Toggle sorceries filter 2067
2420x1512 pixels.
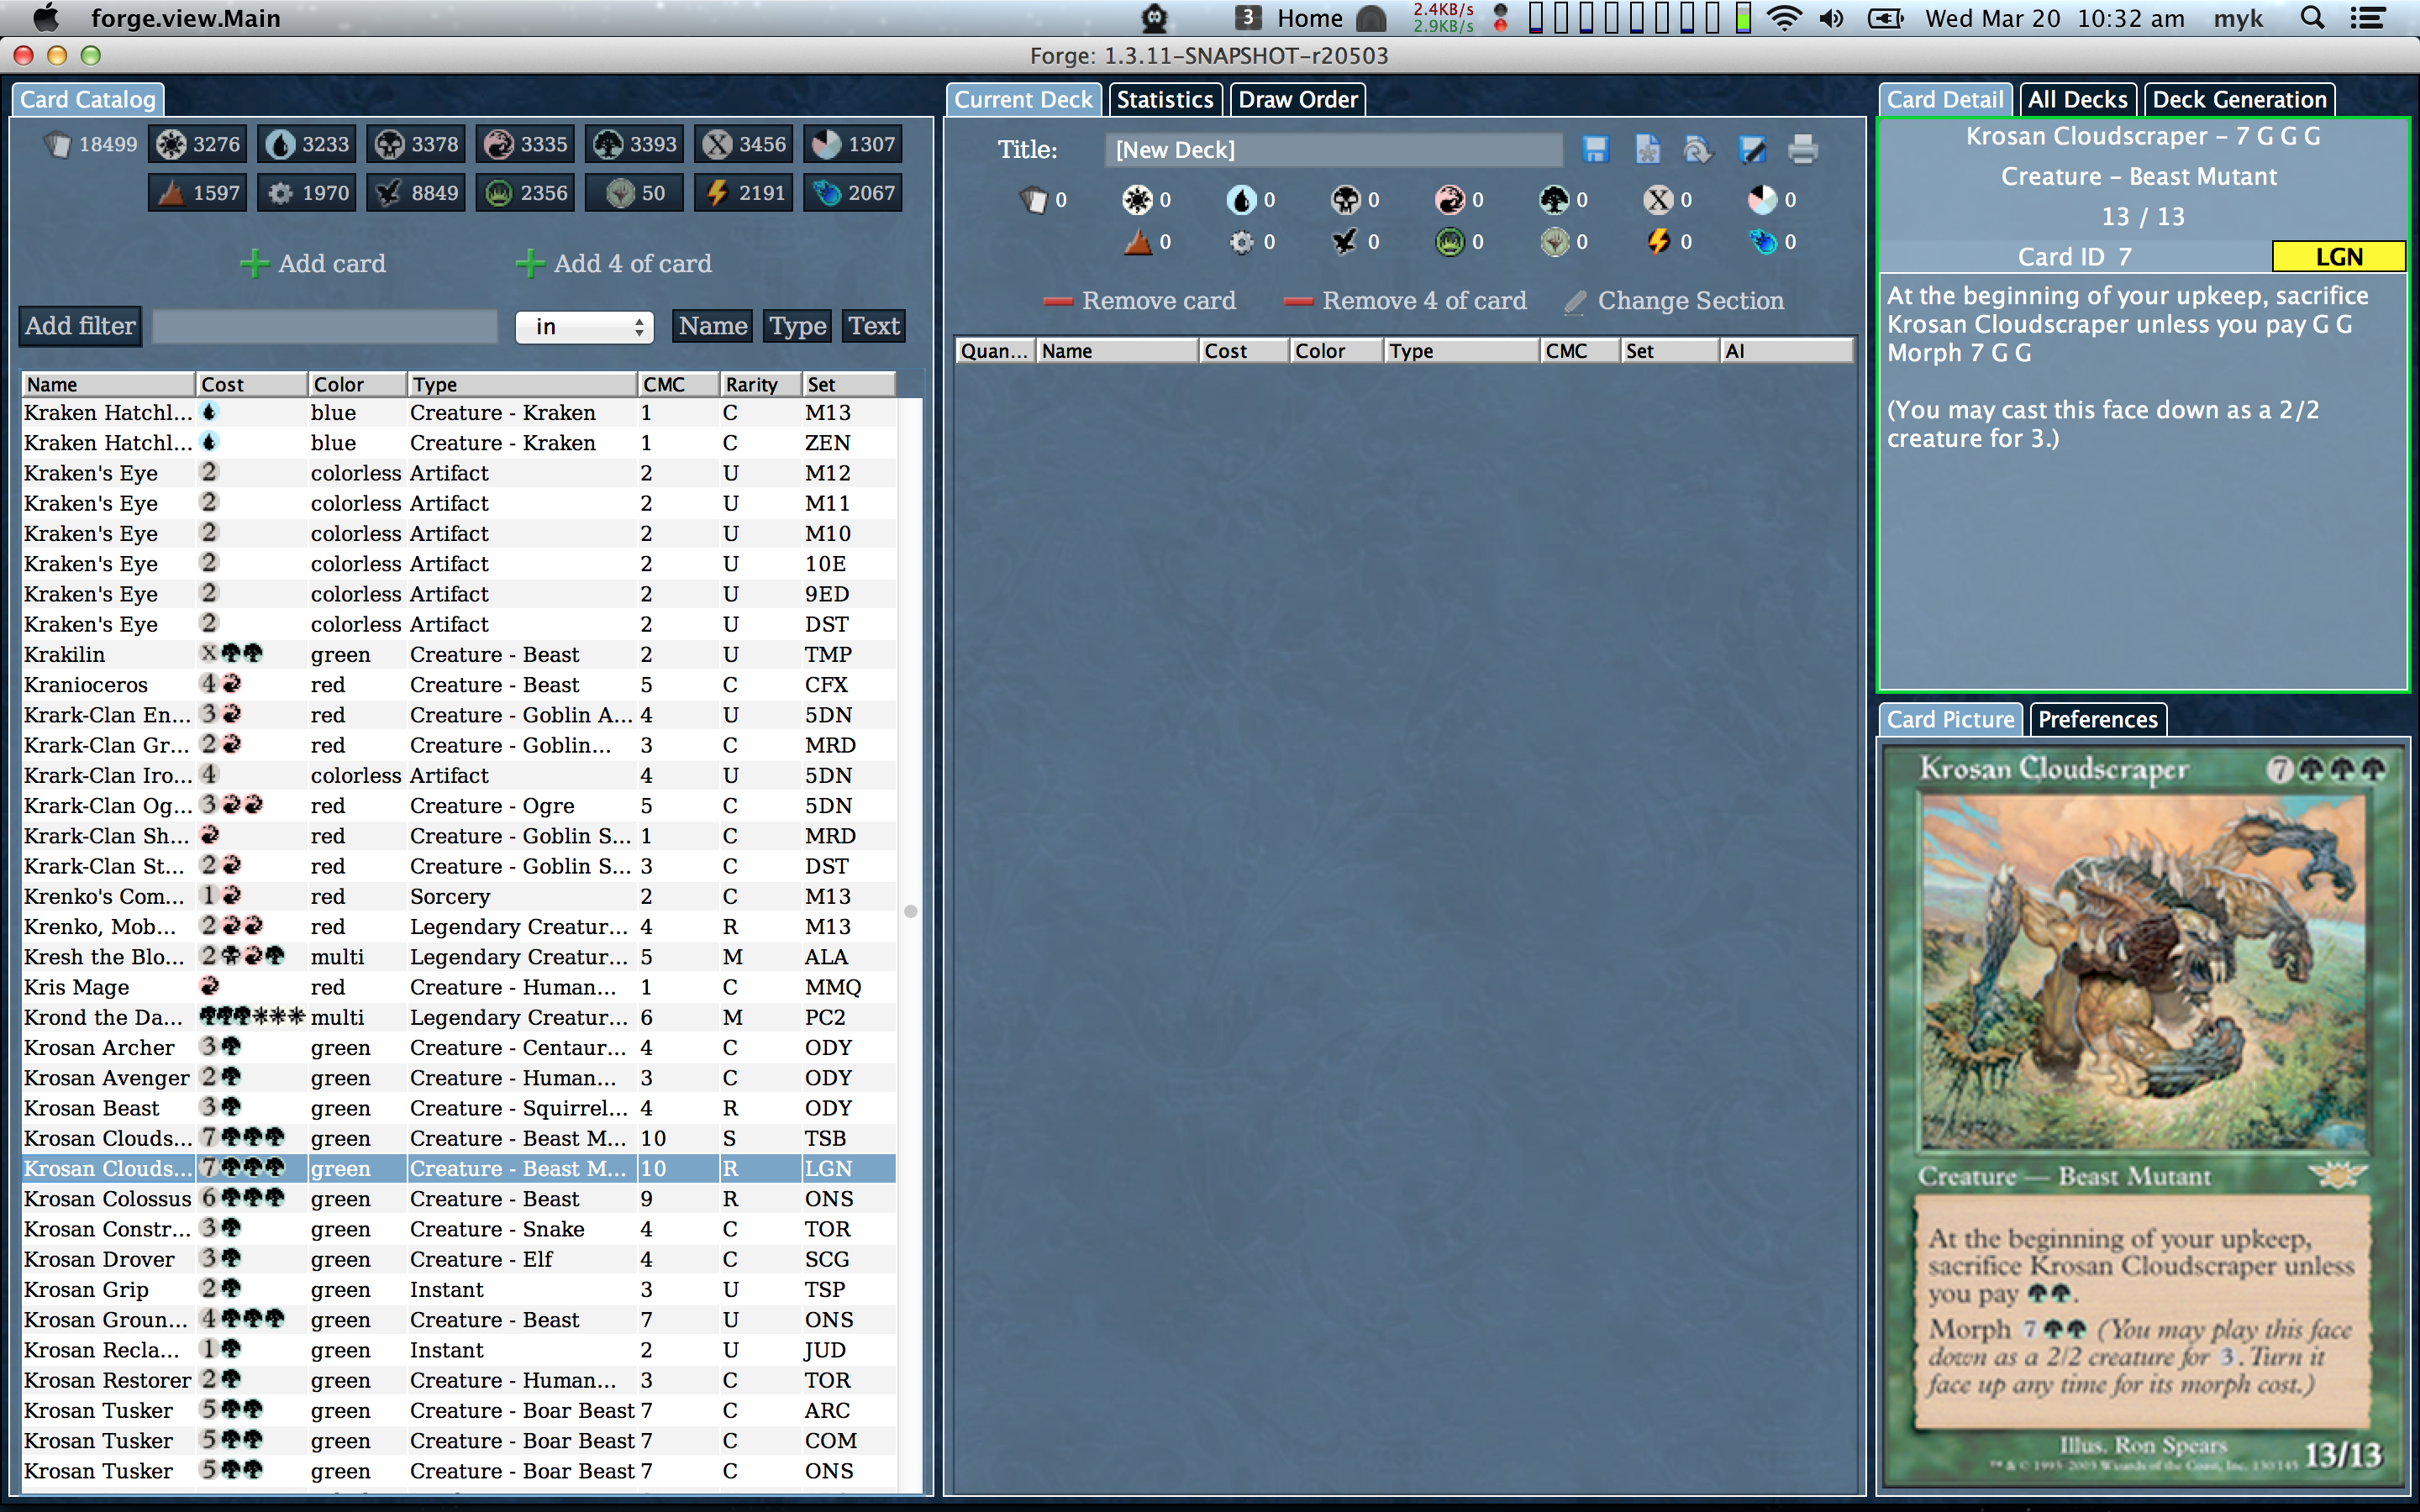[853, 193]
